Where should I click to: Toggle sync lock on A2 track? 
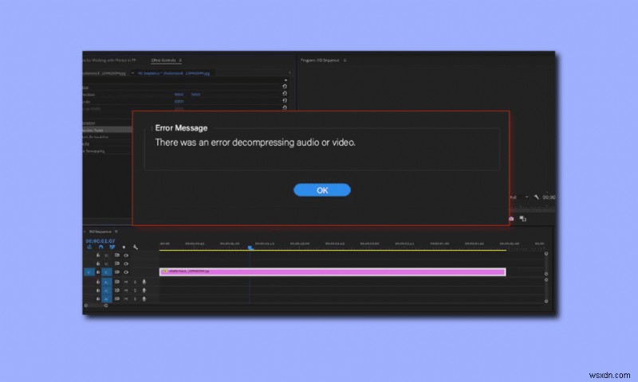(117, 290)
